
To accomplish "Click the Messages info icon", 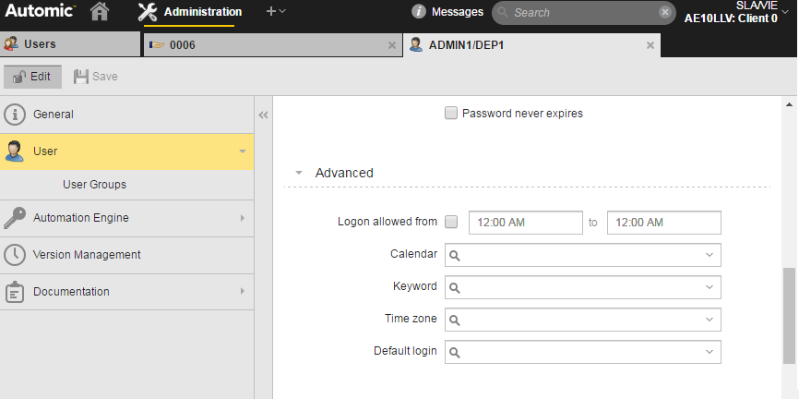I will [419, 12].
